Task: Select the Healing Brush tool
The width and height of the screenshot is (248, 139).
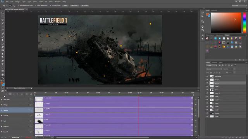Action: tap(2, 34)
